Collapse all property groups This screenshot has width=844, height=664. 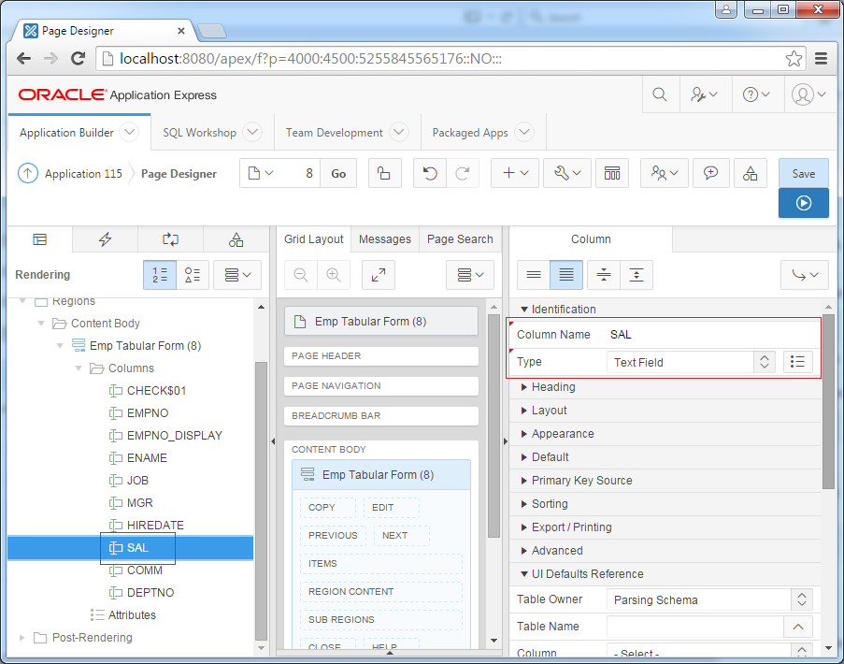[604, 275]
